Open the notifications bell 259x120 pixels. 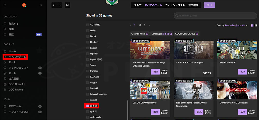(41, 5)
